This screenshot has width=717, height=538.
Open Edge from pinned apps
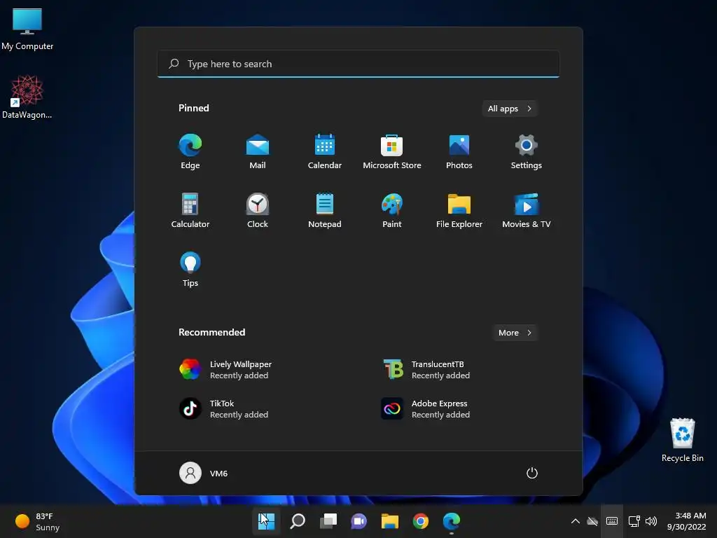pyautogui.click(x=190, y=151)
